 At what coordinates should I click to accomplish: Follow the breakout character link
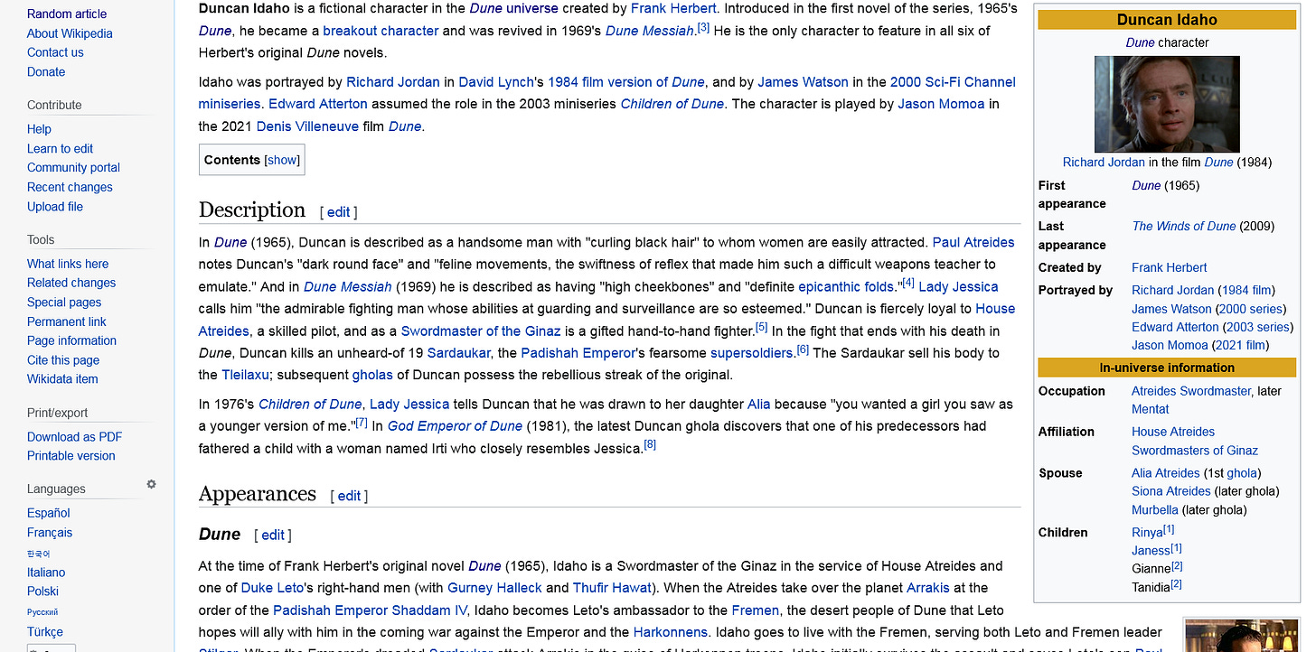(381, 31)
